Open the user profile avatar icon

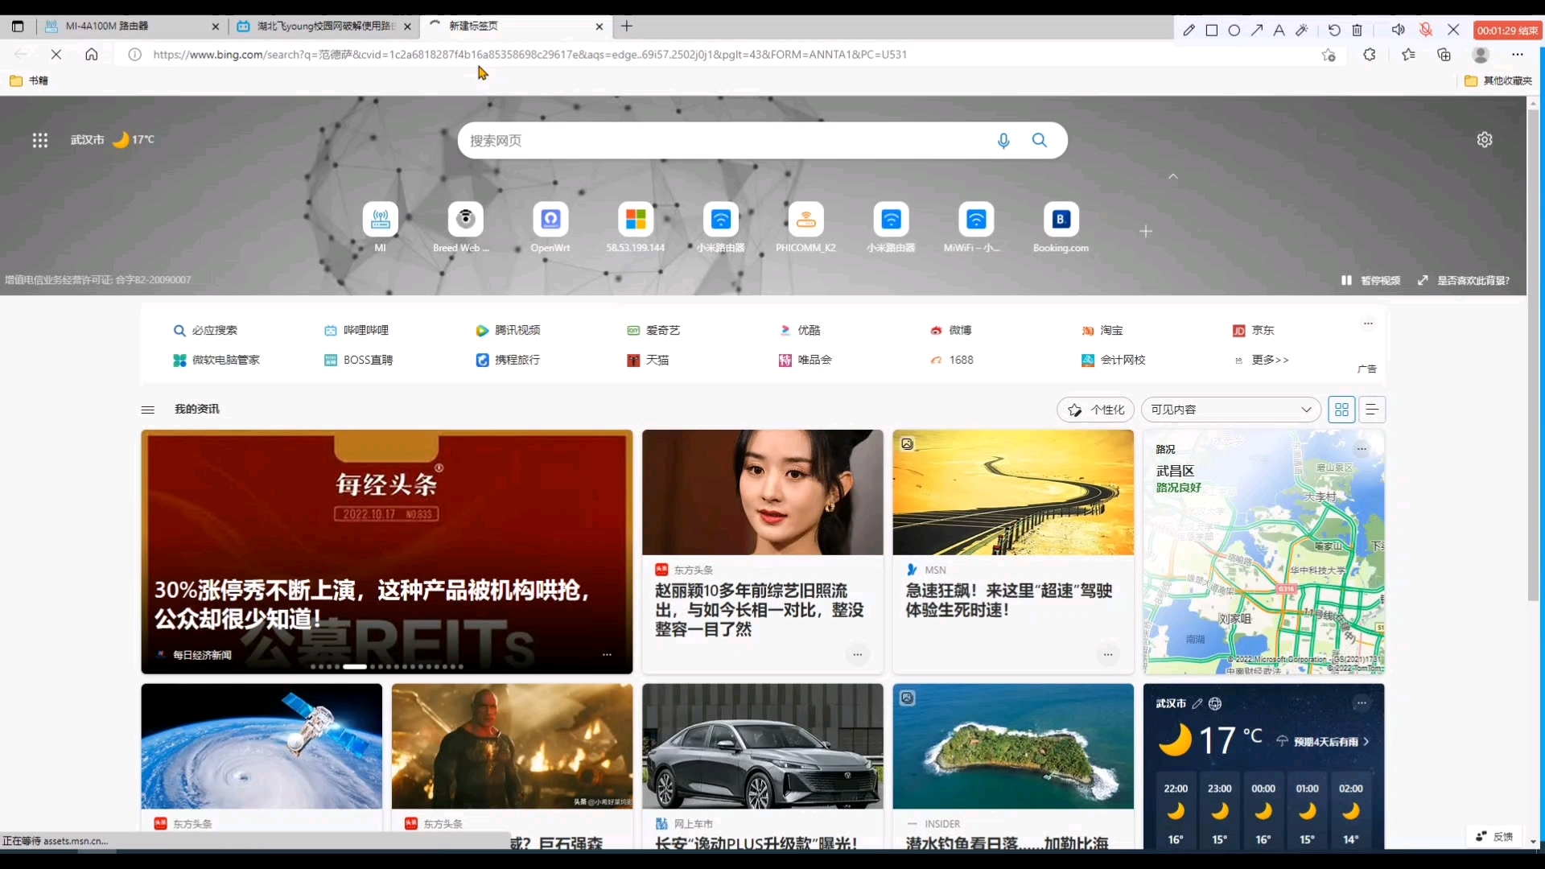pyautogui.click(x=1481, y=55)
